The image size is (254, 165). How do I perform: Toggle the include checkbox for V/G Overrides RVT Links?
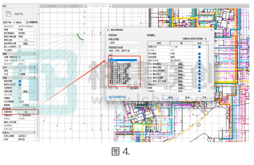(x=199, y=81)
